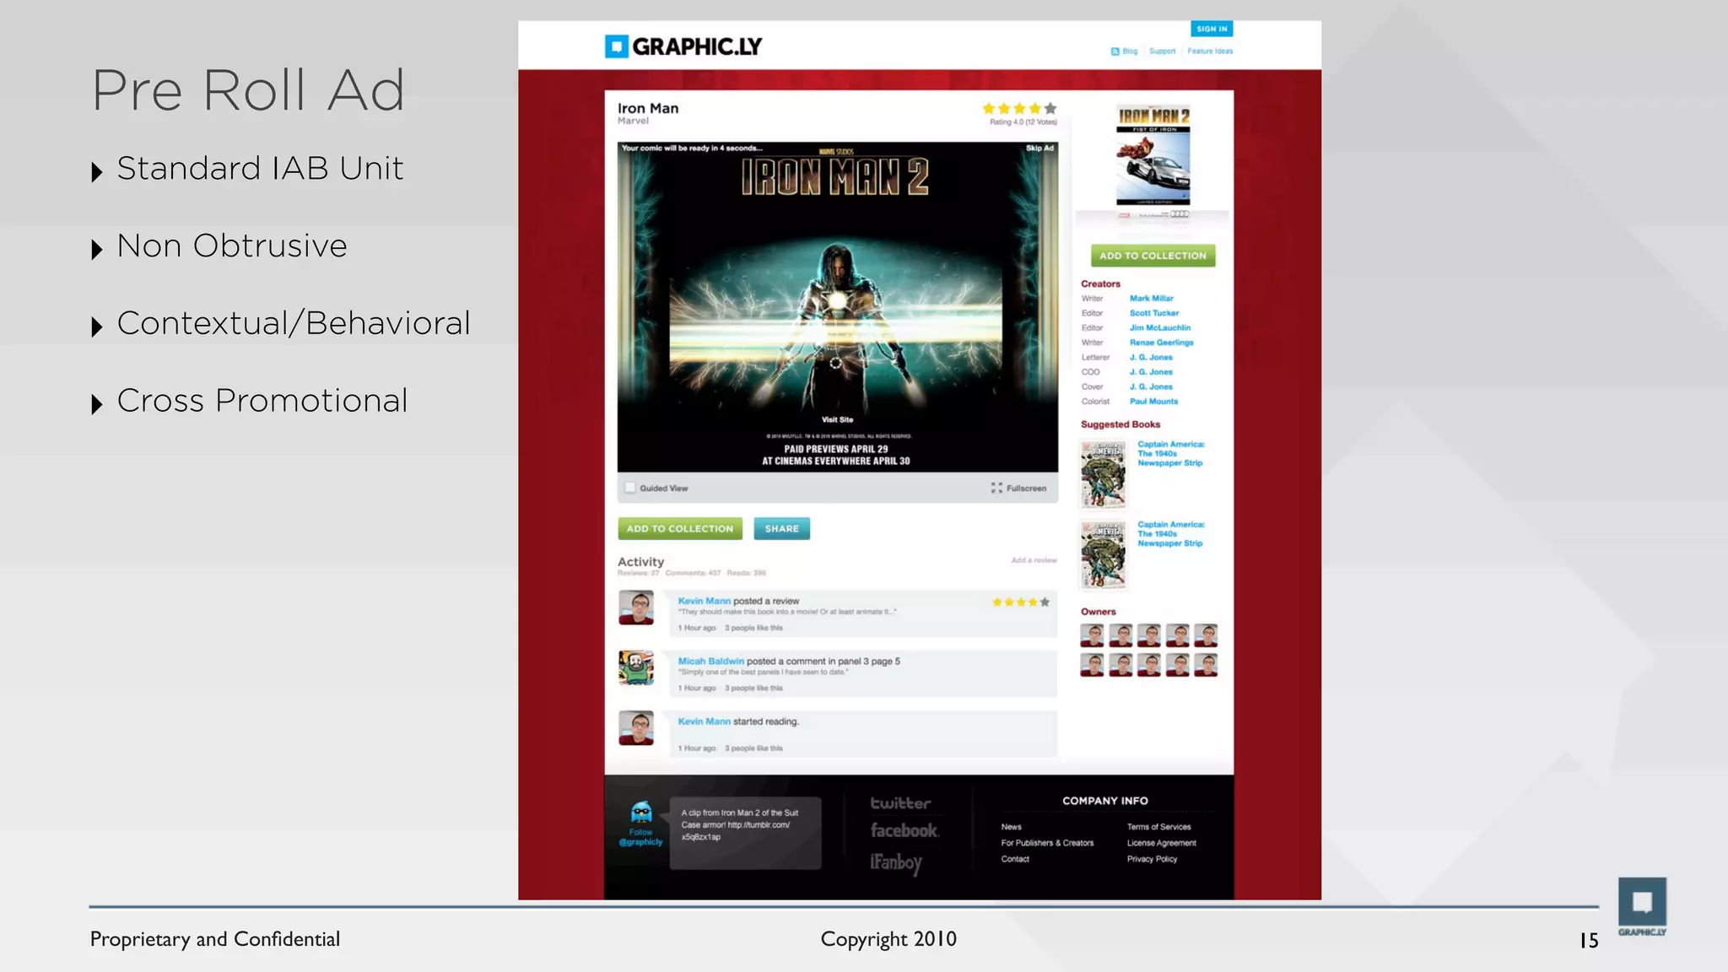Click the Blog RSS icon
Viewport: 1728px width, 972px height.
pos(1115,51)
